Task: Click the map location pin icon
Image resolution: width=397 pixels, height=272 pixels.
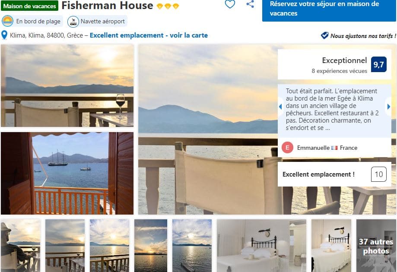Action: click(4, 35)
